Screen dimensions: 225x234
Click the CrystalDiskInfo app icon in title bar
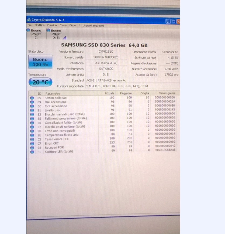(29, 19)
